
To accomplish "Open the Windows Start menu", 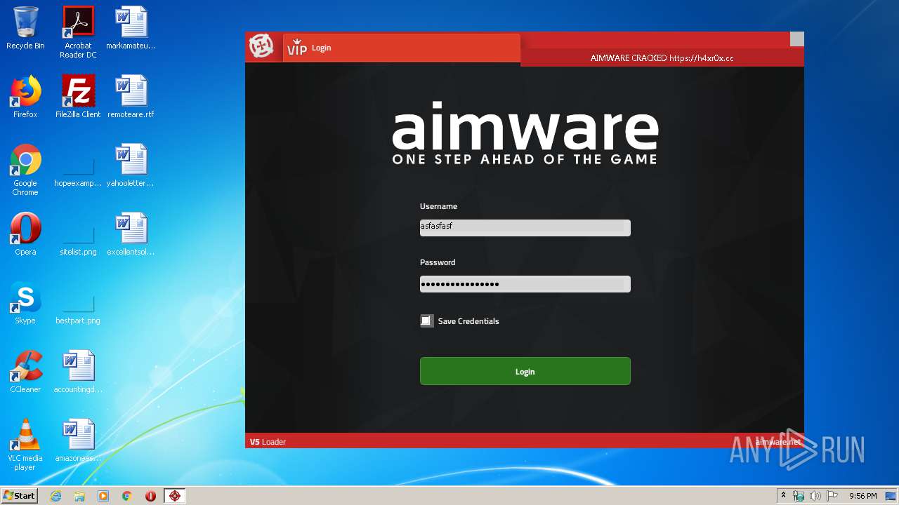I will point(20,495).
